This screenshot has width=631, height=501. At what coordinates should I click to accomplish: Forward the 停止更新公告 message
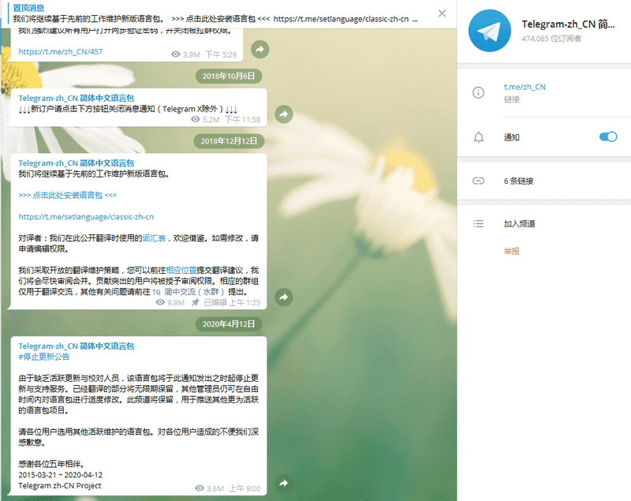[284, 483]
